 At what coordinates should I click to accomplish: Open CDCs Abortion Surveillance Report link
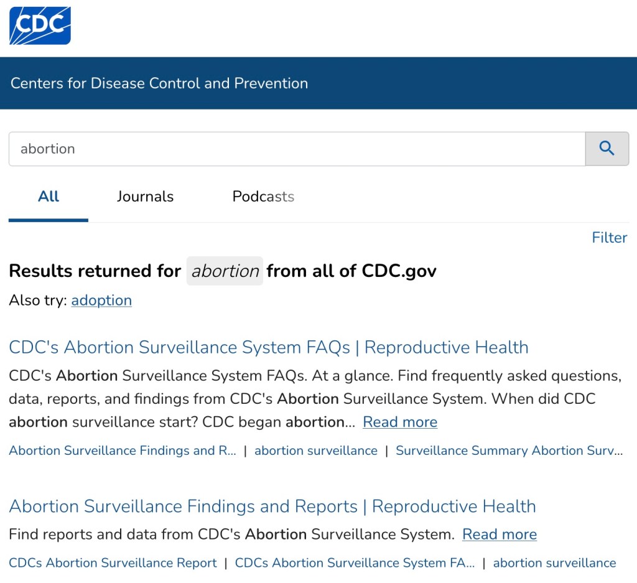point(113,563)
